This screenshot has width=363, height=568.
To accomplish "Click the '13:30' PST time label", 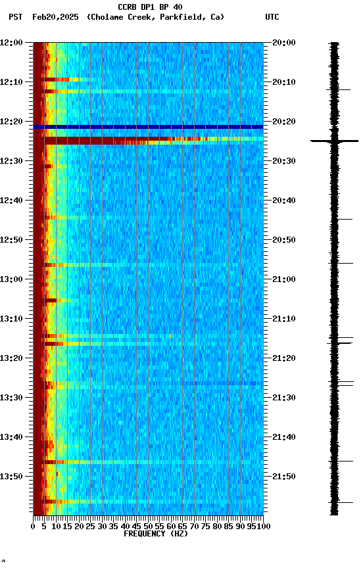I will [x=11, y=398].
